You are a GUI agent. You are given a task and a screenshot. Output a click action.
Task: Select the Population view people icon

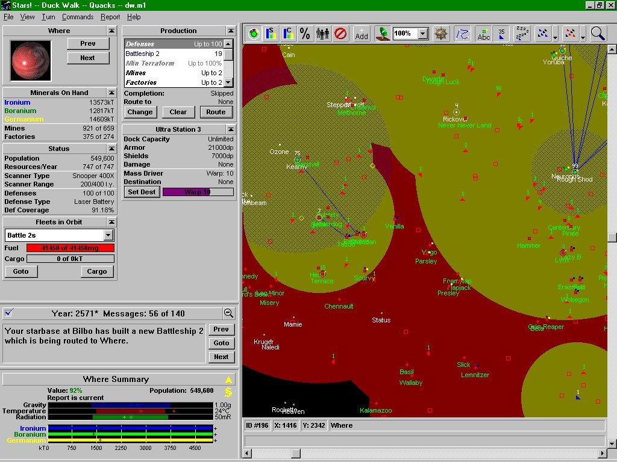click(323, 34)
